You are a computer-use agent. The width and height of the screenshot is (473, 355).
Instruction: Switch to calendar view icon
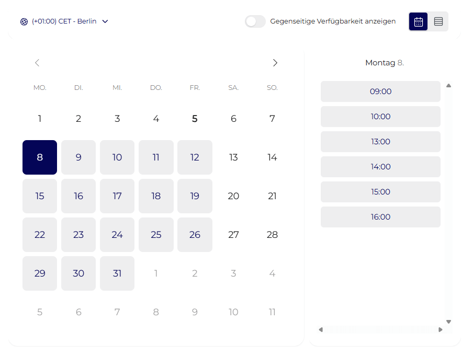(x=418, y=21)
